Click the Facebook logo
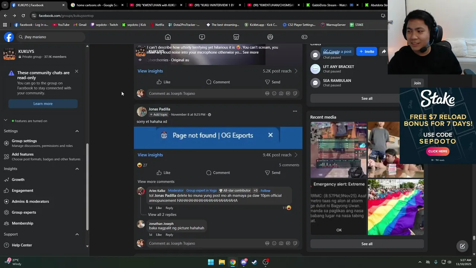Screen dimensions: 476x268 tap(9, 37)
